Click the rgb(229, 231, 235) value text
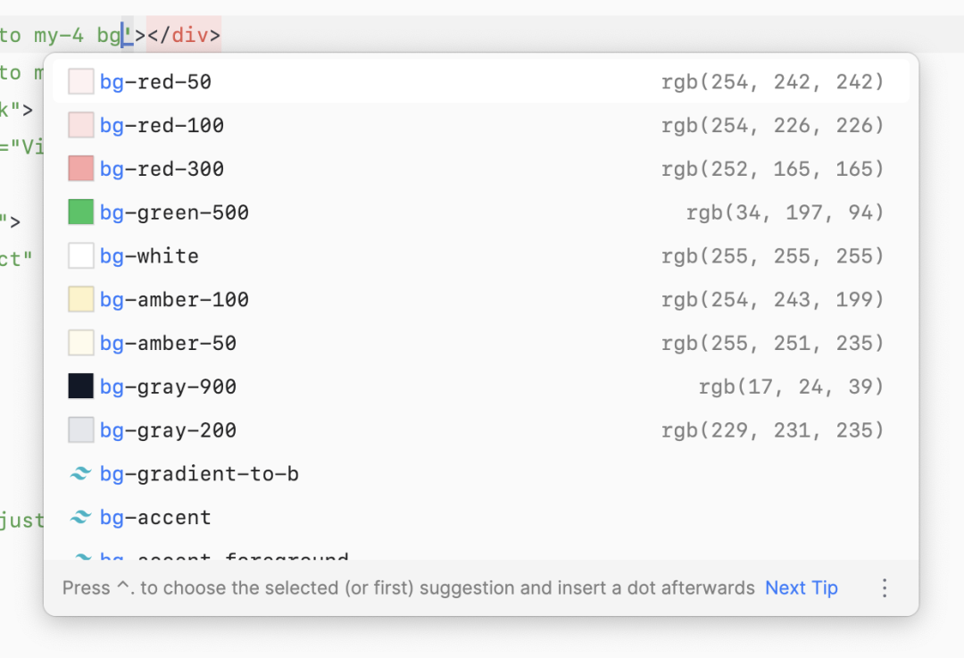This screenshot has width=964, height=658. pyautogui.click(x=772, y=430)
